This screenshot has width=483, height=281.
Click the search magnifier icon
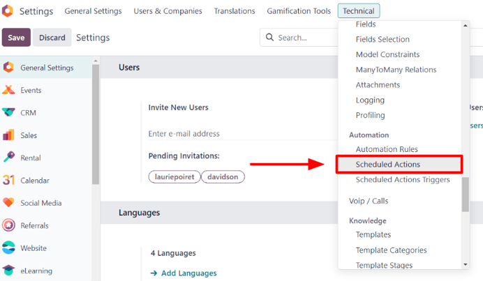269,38
